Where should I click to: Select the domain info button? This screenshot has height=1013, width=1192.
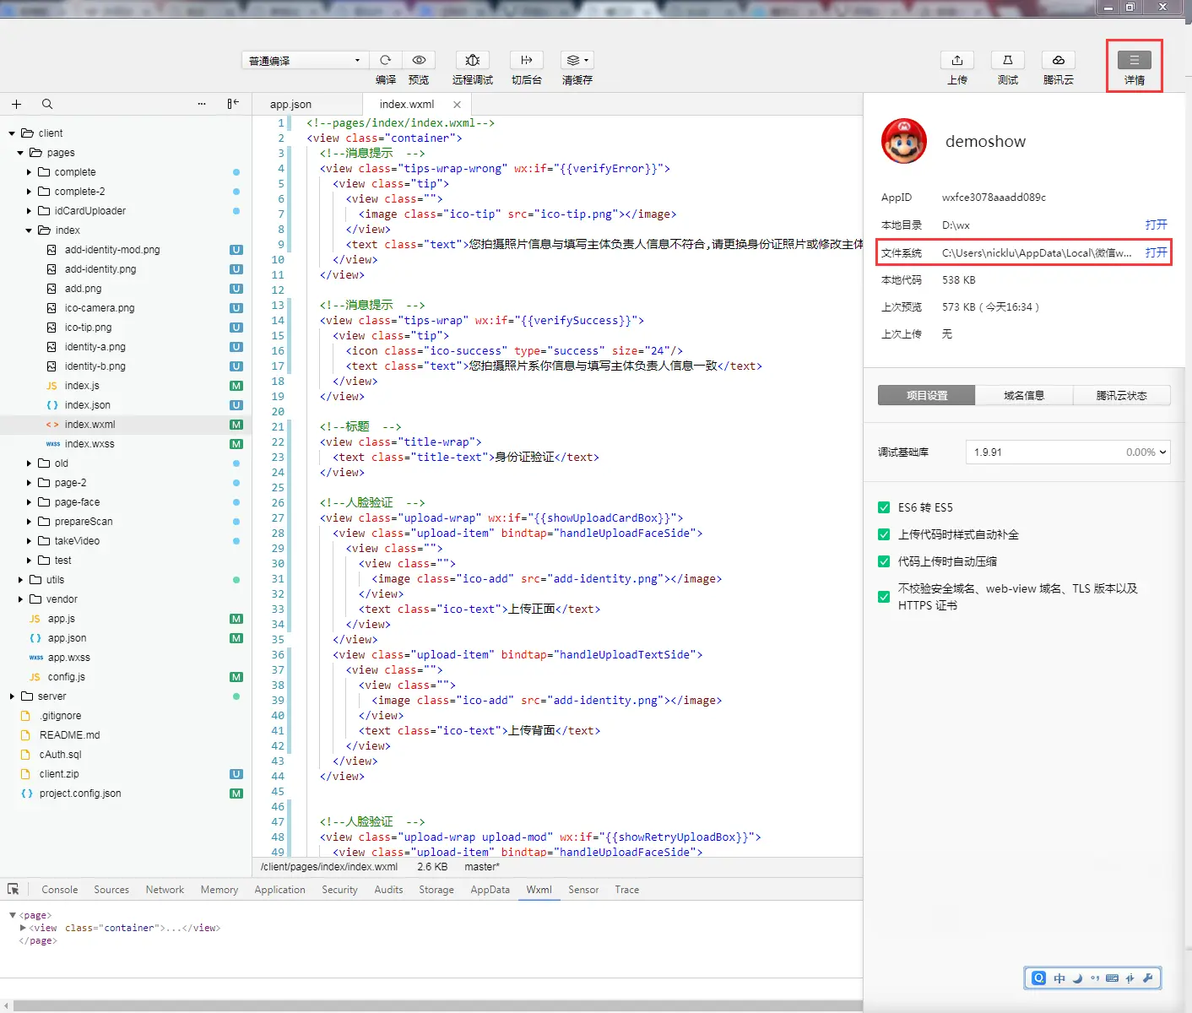click(x=1023, y=396)
